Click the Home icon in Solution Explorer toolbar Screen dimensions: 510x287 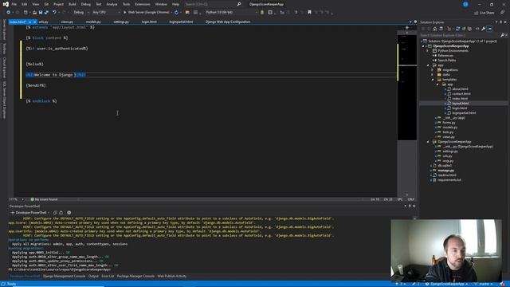tap(434, 29)
